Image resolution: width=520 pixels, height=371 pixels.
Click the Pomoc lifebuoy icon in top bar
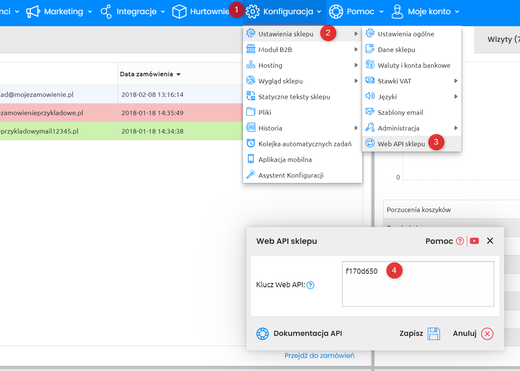point(336,12)
